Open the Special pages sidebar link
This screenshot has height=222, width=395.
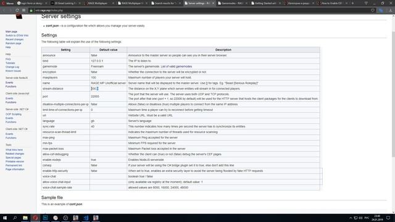(x=14, y=158)
